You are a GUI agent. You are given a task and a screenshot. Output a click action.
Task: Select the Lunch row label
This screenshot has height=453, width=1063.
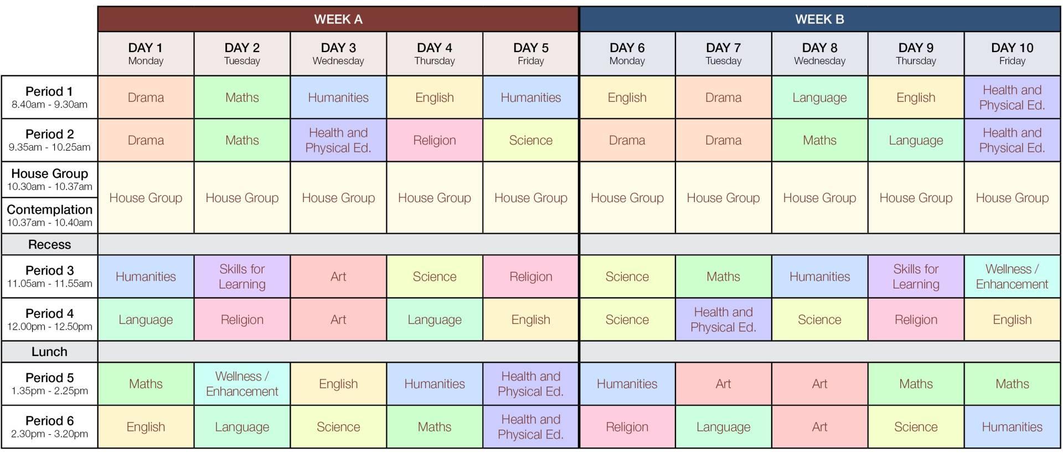pos(49,352)
